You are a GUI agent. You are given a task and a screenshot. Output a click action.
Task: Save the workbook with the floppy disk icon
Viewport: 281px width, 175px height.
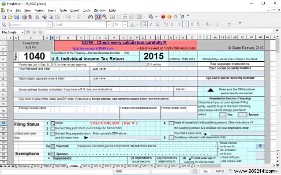(17, 17)
